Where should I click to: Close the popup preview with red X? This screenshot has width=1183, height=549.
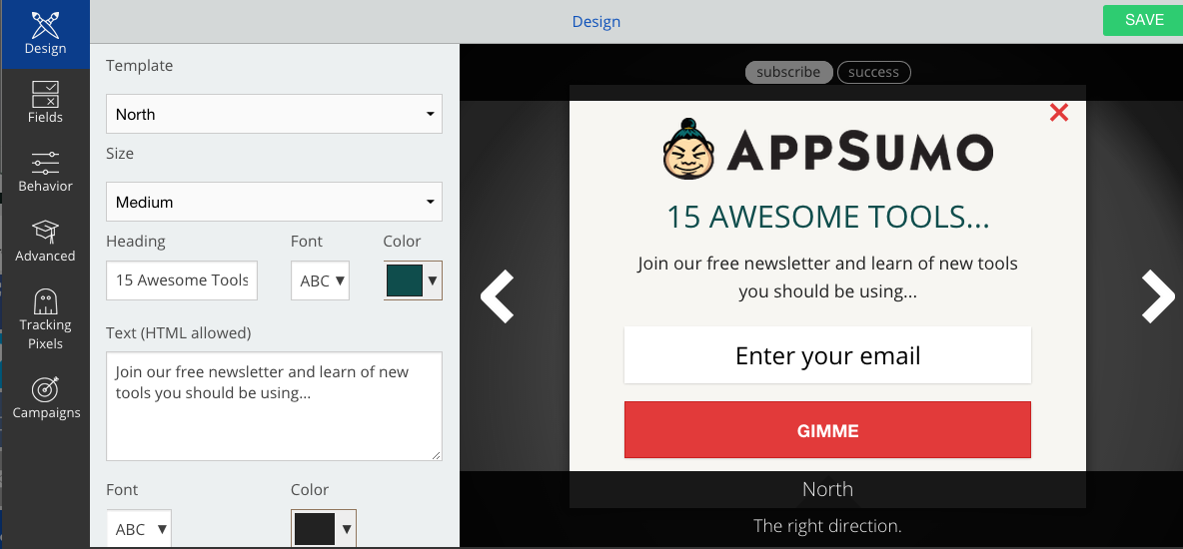pyautogui.click(x=1059, y=113)
